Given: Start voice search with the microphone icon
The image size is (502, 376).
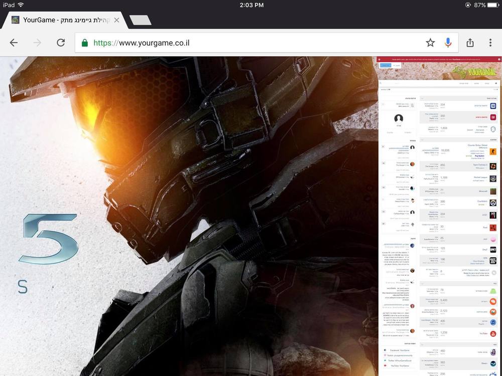Looking at the screenshot, I should point(448,43).
